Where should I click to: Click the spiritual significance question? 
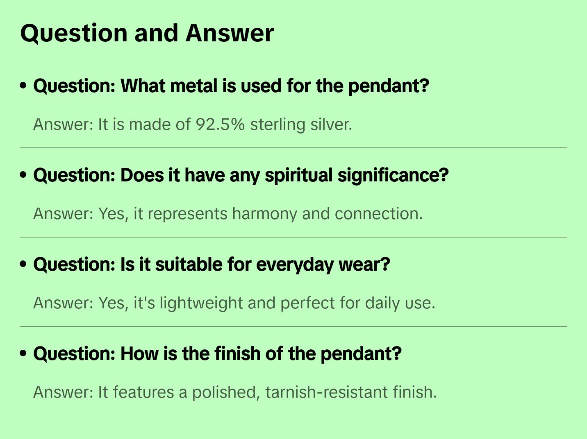(241, 175)
